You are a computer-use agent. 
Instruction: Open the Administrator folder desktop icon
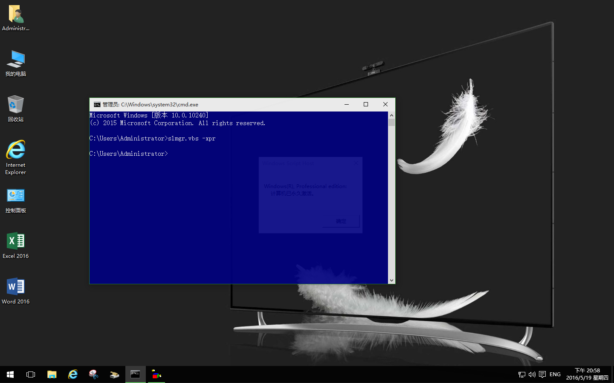coord(16,18)
